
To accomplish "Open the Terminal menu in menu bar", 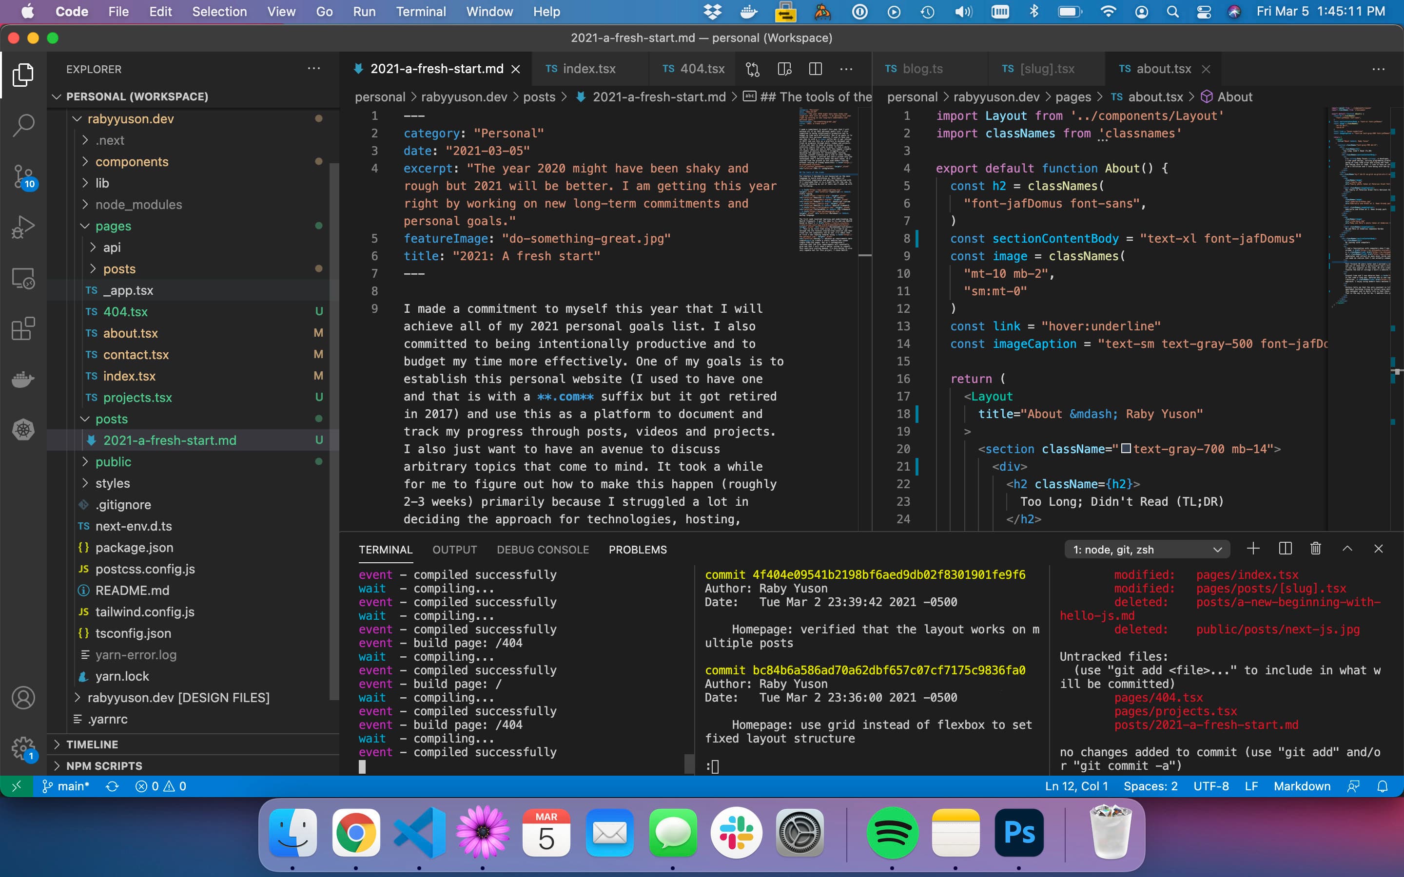I will (421, 12).
